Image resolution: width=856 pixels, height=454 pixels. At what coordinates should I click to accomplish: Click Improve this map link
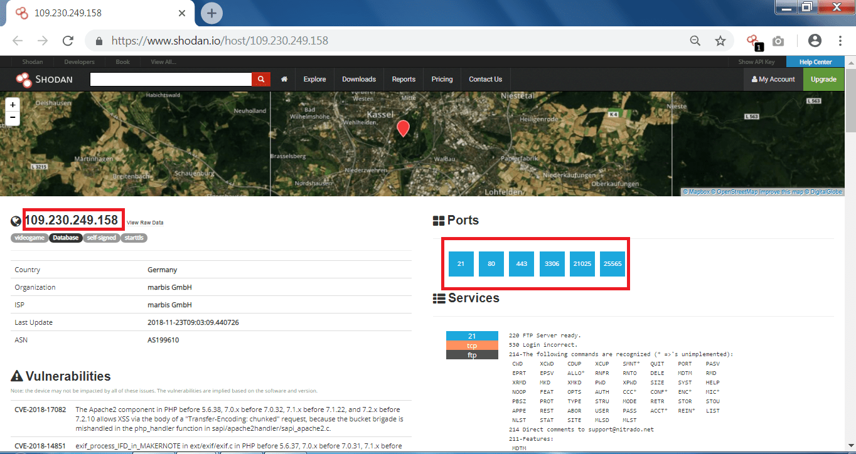pyautogui.click(x=782, y=192)
